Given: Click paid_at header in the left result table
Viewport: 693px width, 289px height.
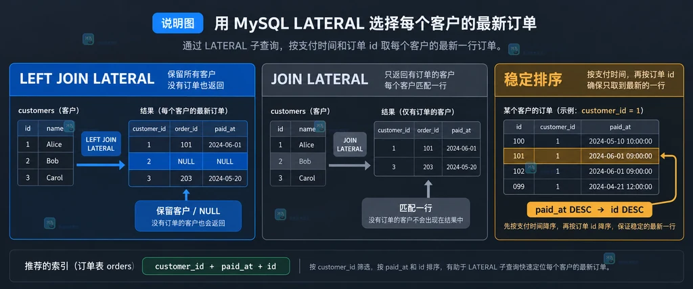Looking at the screenshot, I should click(225, 129).
